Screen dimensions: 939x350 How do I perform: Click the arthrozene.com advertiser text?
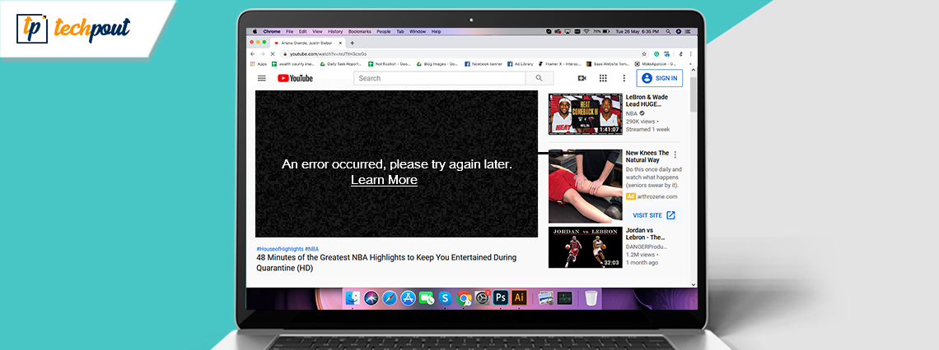657,196
